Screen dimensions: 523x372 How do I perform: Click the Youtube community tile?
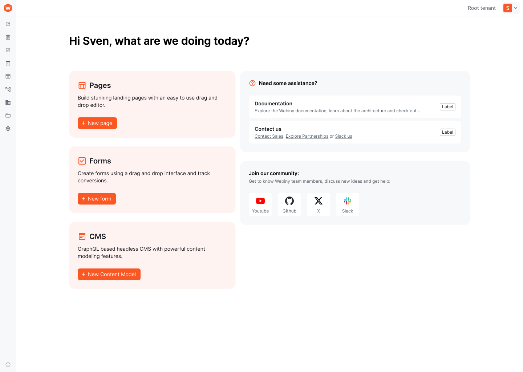tap(260, 204)
